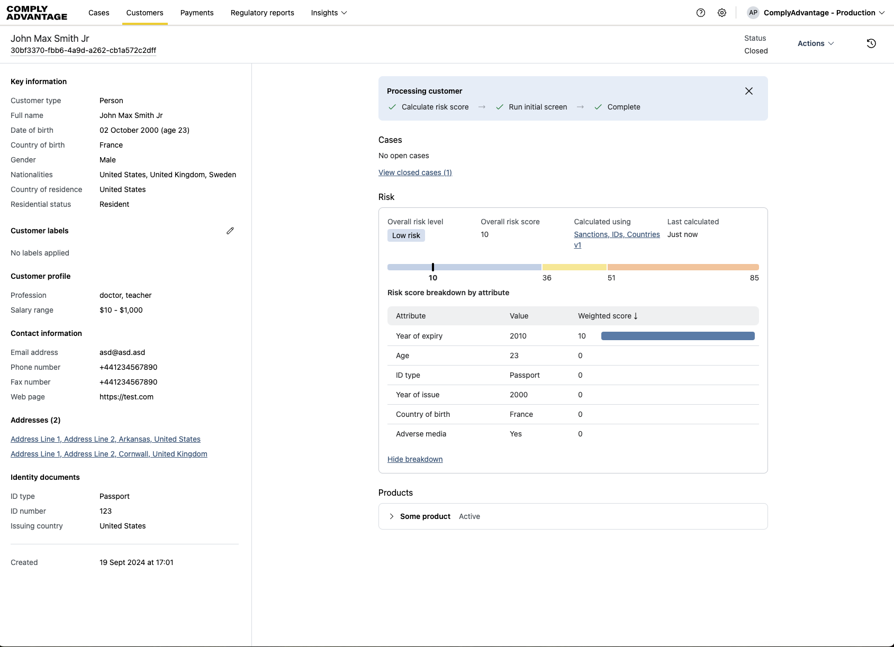Go to the Cases tab

pos(99,13)
